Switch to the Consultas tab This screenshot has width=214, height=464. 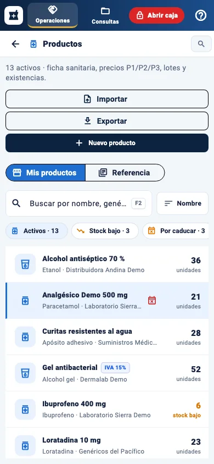pos(105,15)
